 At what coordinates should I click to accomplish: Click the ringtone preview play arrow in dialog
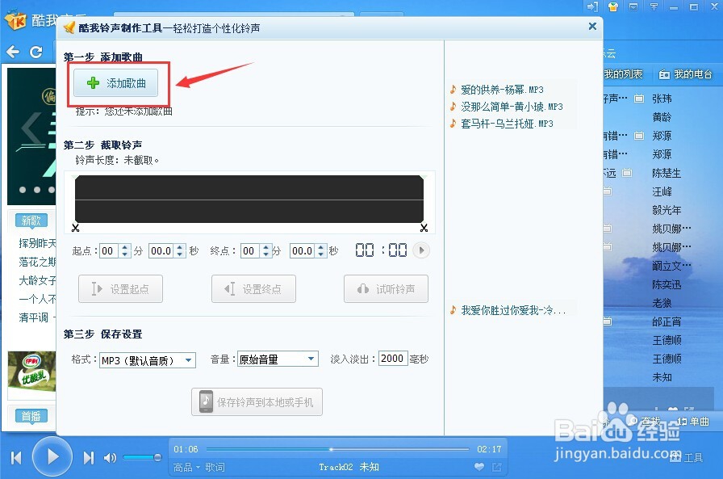(x=420, y=250)
